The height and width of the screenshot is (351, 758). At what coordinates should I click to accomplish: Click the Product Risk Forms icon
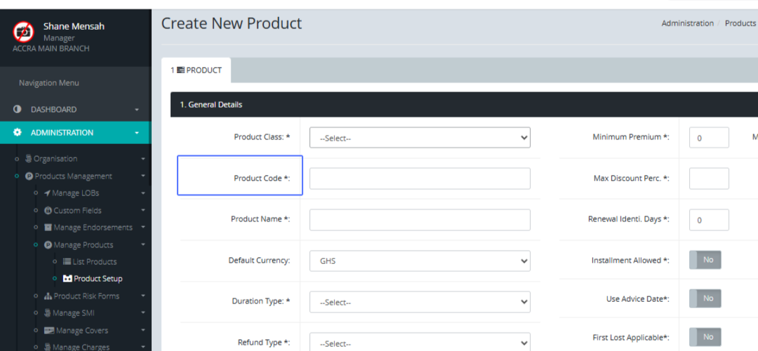(48, 296)
